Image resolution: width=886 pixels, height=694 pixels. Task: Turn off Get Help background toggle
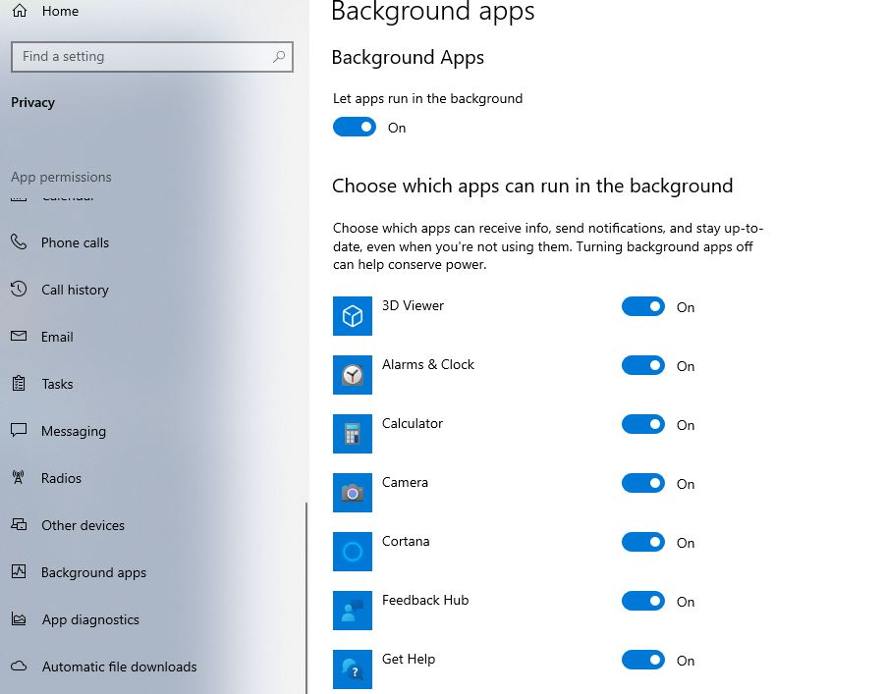(643, 660)
